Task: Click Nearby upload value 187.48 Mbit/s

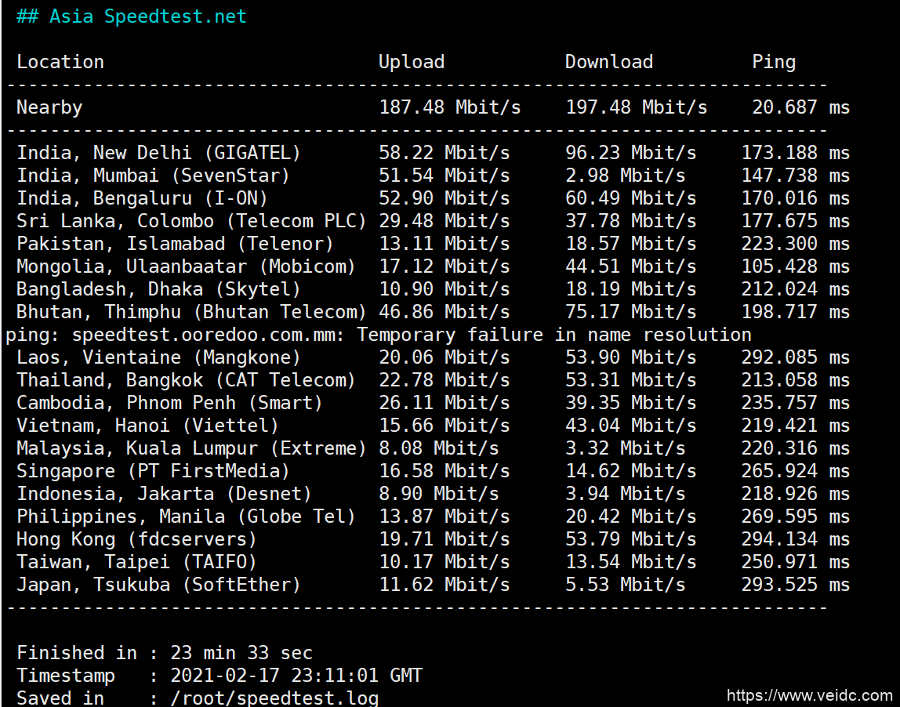Action: pyautogui.click(x=449, y=107)
